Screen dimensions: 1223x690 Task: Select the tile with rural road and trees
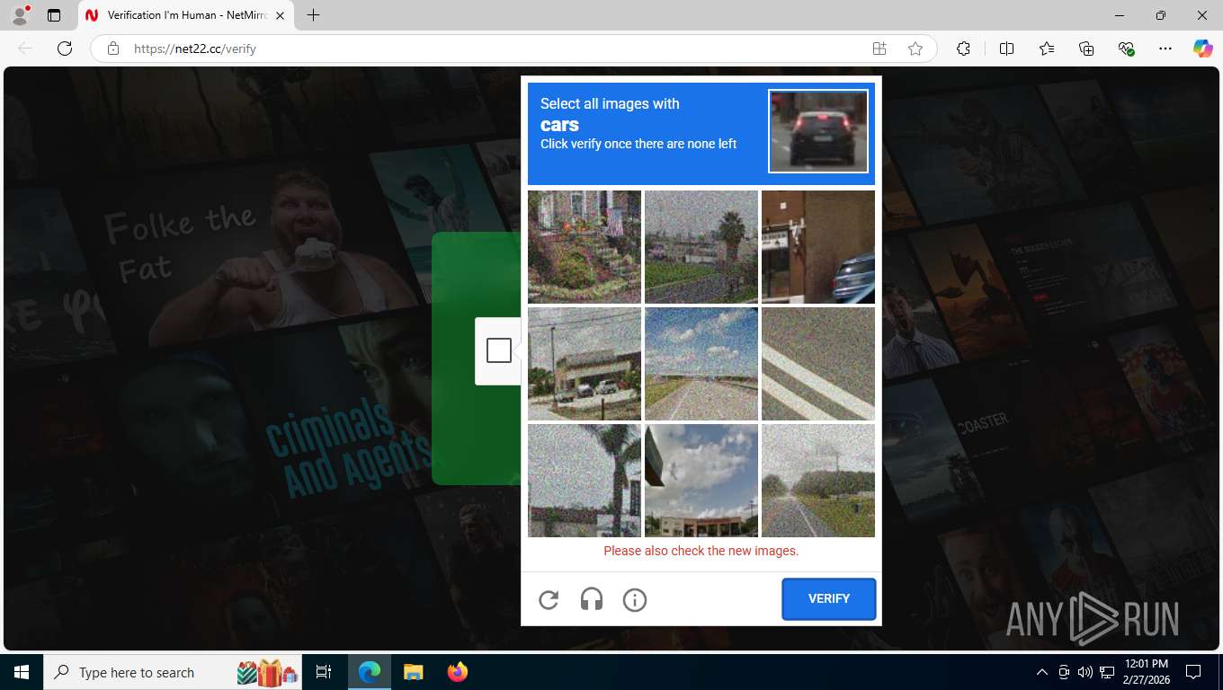pyautogui.click(x=818, y=481)
